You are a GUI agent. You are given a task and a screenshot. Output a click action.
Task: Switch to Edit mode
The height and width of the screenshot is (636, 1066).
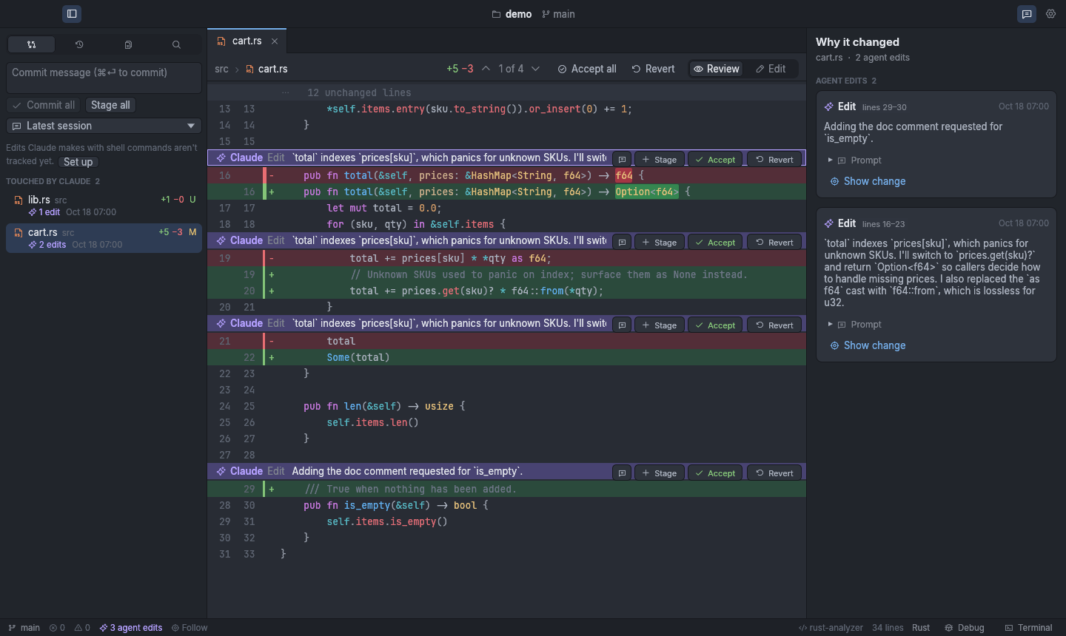[771, 69]
